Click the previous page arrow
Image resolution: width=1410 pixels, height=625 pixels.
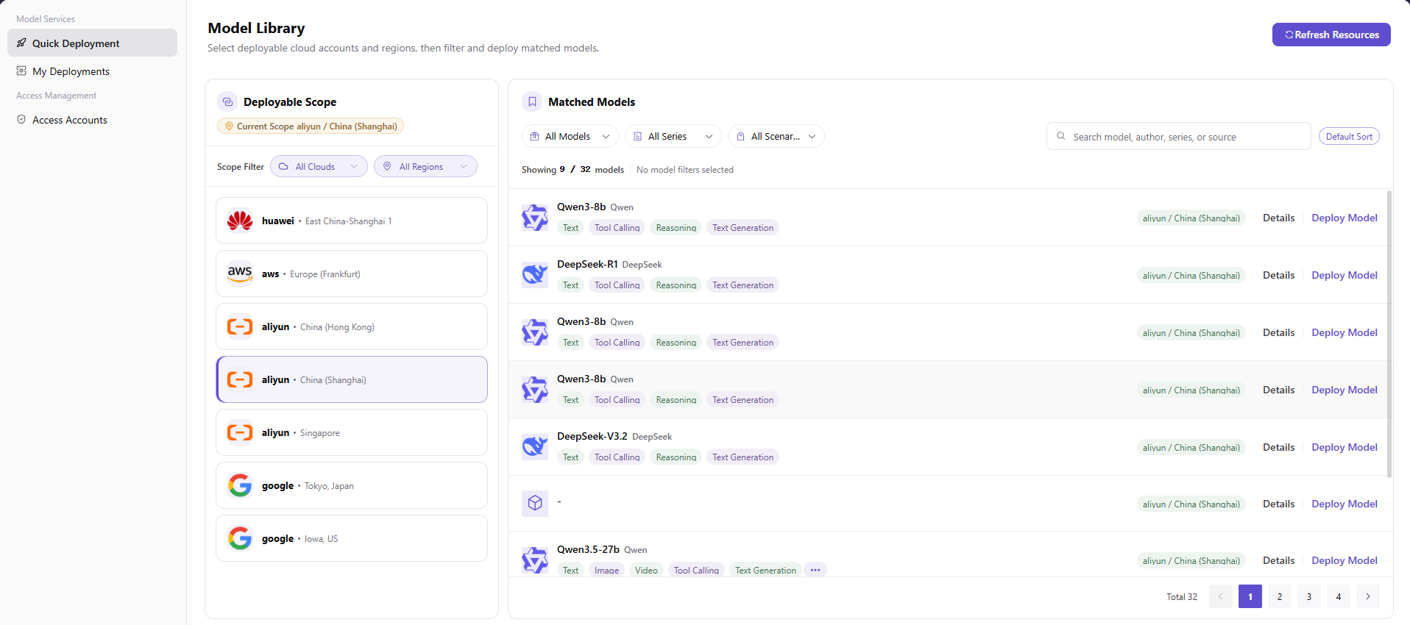click(1221, 596)
